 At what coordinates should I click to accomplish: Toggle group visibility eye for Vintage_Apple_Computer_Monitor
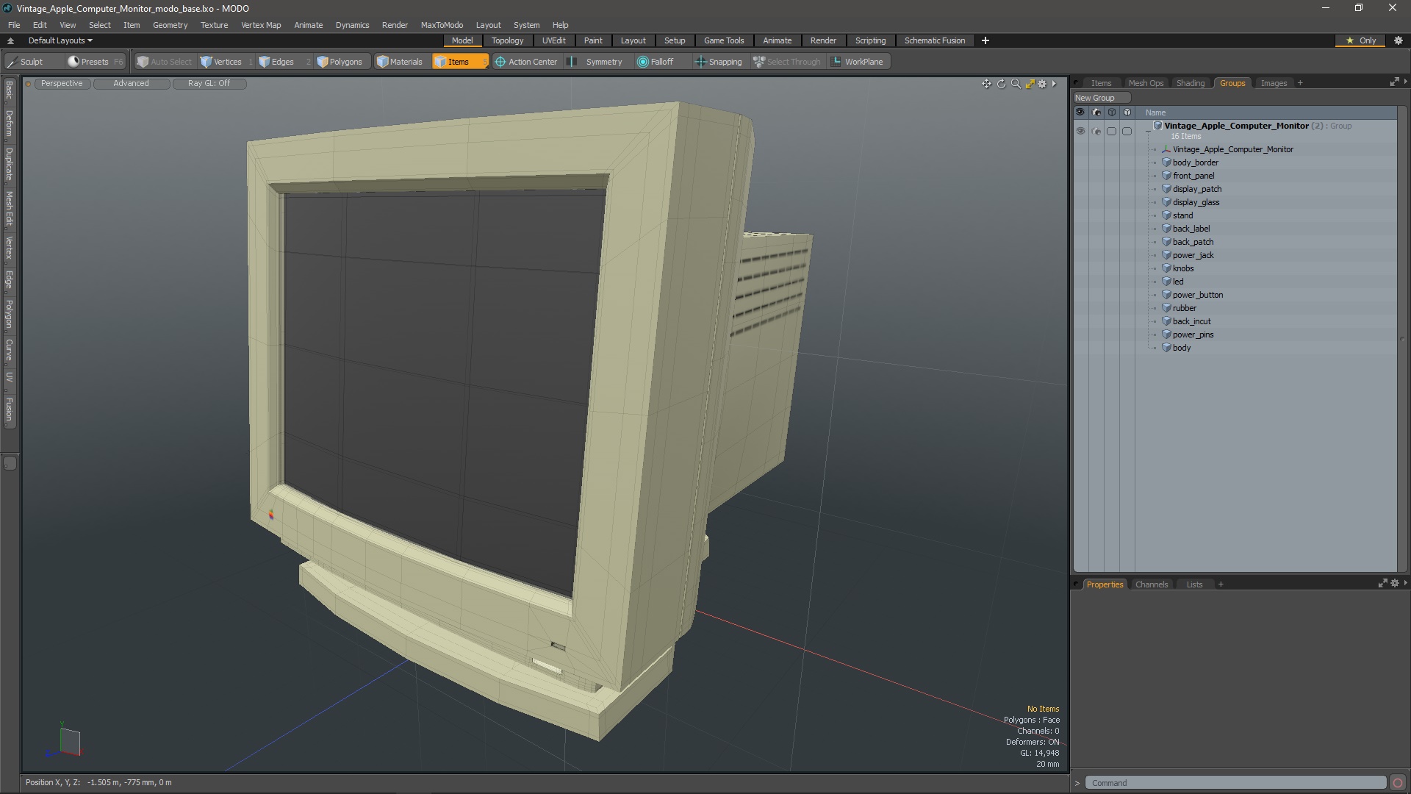point(1080,131)
